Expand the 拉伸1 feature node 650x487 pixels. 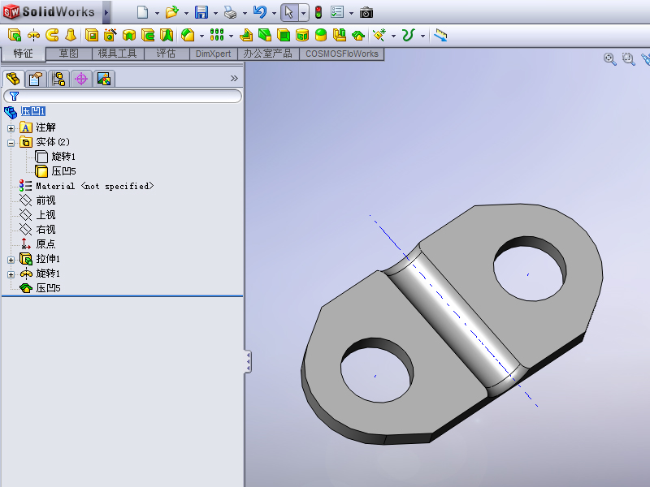11,260
